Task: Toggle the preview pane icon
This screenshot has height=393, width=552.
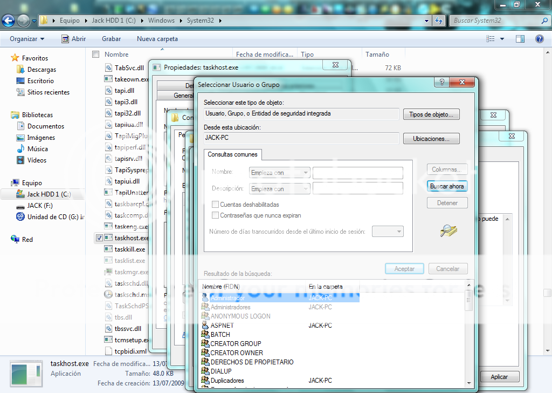Action: click(x=520, y=39)
